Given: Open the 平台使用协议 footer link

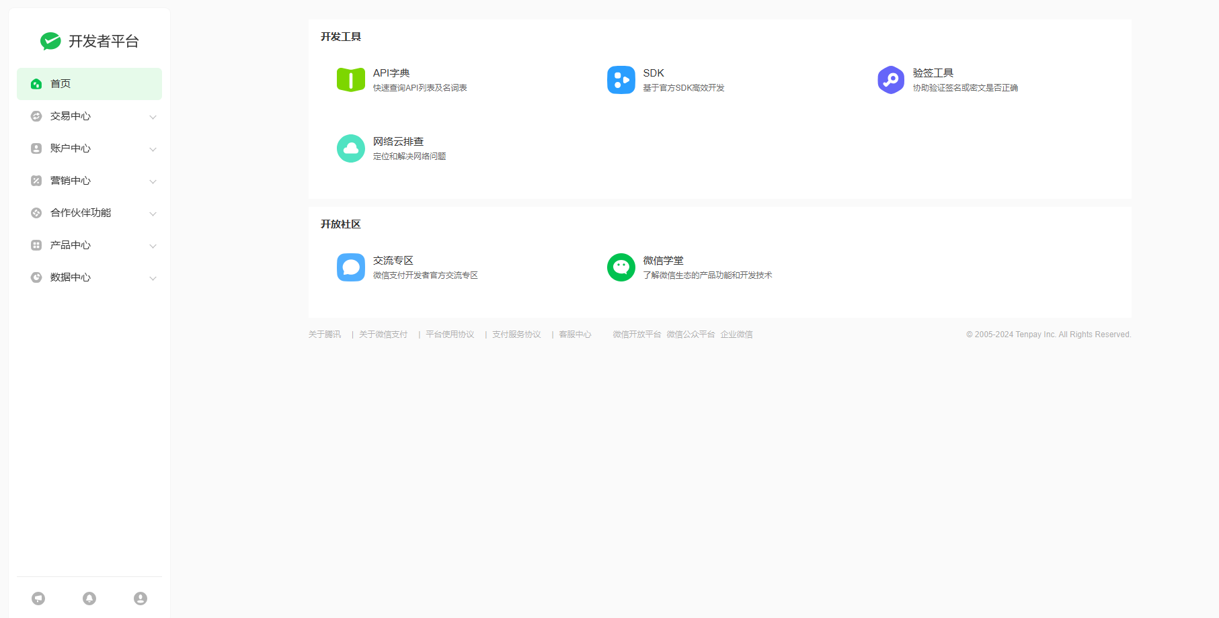Looking at the screenshot, I should pos(450,335).
